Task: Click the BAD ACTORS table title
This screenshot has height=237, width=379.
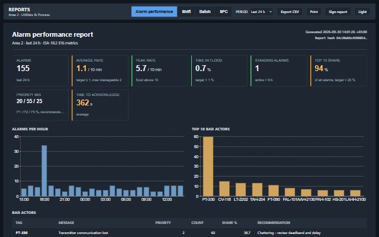Action: point(24,213)
